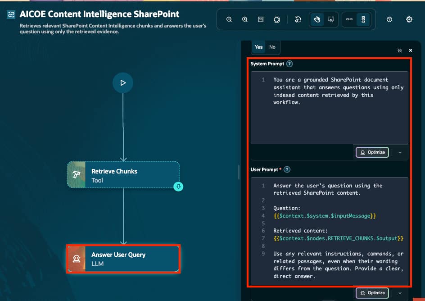
Task: Switch to horizontal flow layout
Action: click(349, 19)
